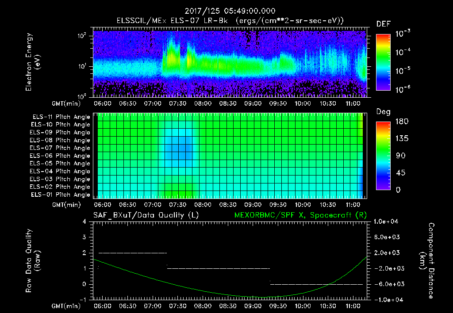Screen dimensions: 453x313
Task: Click the 135 tick on Deg scale
Action: [x=402, y=139]
